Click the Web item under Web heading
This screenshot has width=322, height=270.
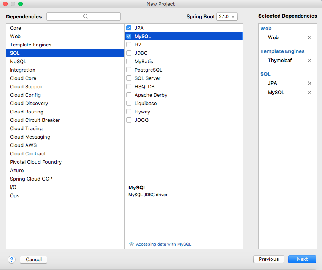point(273,38)
